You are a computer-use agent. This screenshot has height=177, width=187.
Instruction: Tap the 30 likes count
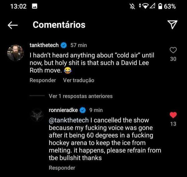pos(173,59)
